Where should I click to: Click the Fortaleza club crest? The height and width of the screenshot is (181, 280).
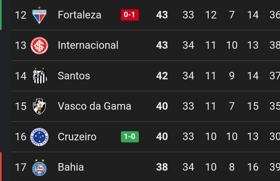click(39, 15)
